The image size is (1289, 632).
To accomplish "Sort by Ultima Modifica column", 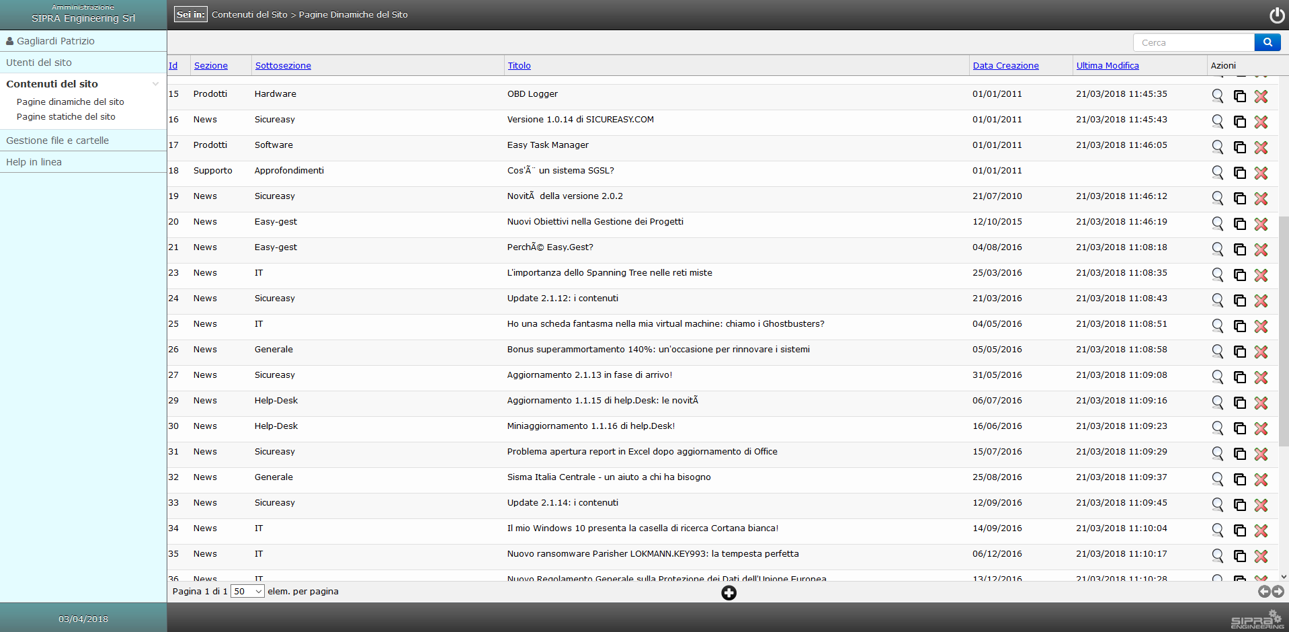I will click(1108, 65).
